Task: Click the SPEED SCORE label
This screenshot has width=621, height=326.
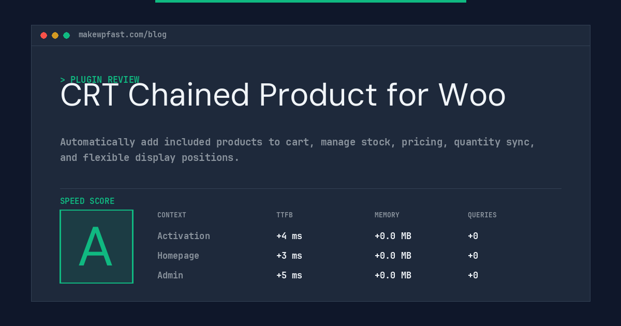Action: 87,201
